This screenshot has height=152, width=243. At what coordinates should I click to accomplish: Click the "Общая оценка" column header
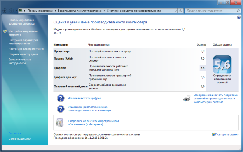click(222, 44)
